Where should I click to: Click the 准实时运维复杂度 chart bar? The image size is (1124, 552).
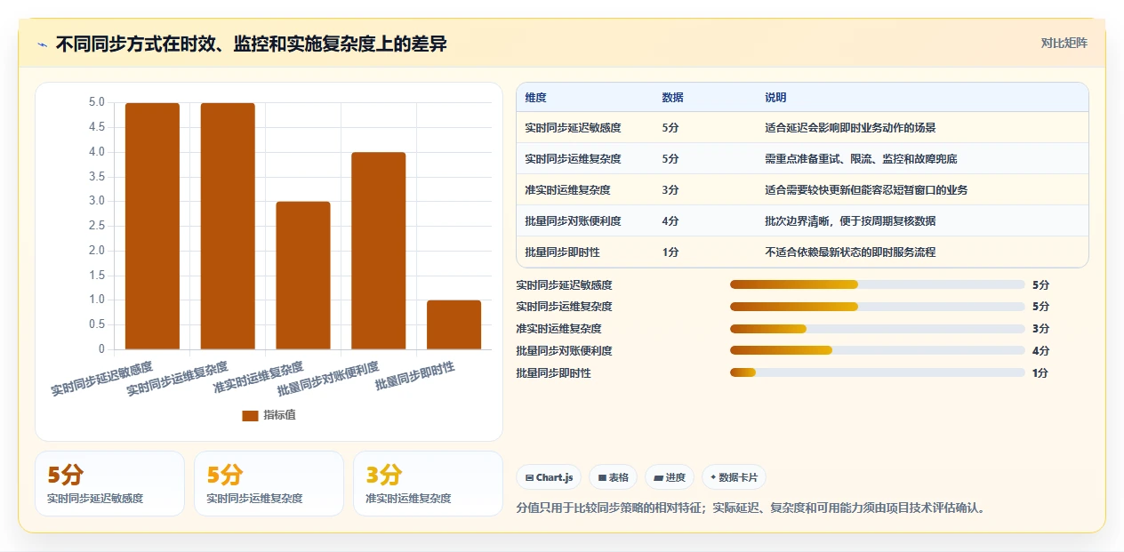click(x=303, y=276)
